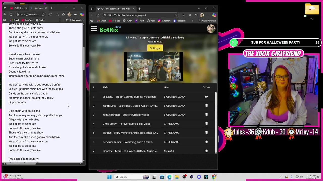The height and width of the screenshot is (181, 323).
Task: Click the song queue vertical scrollbar
Action: click(216, 122)
